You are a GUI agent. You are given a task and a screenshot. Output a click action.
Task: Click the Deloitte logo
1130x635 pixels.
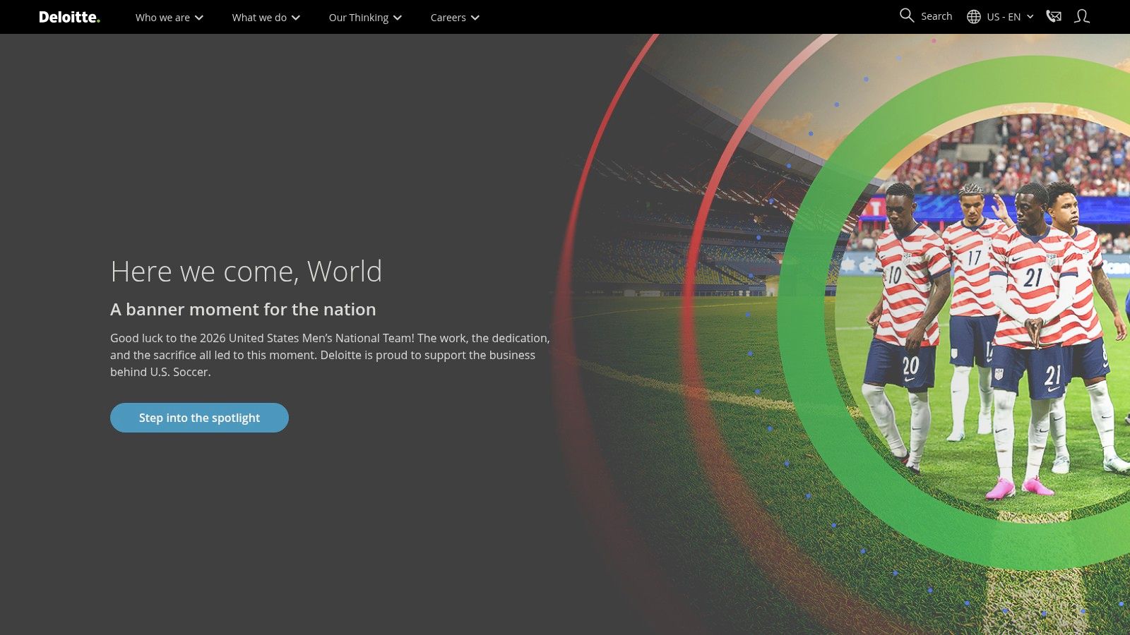pyautogui.click(x=69, y=17)
